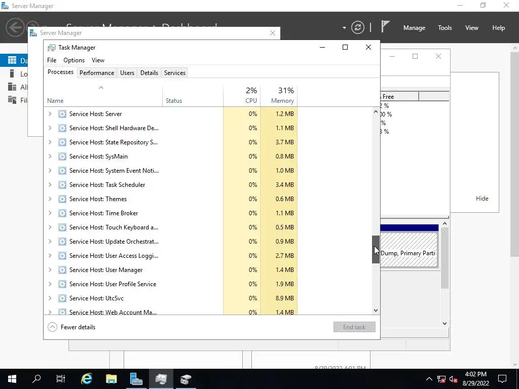Expand Service Host: User Manager row
This screenshot has width=519, height=389.
coord(50,270)
